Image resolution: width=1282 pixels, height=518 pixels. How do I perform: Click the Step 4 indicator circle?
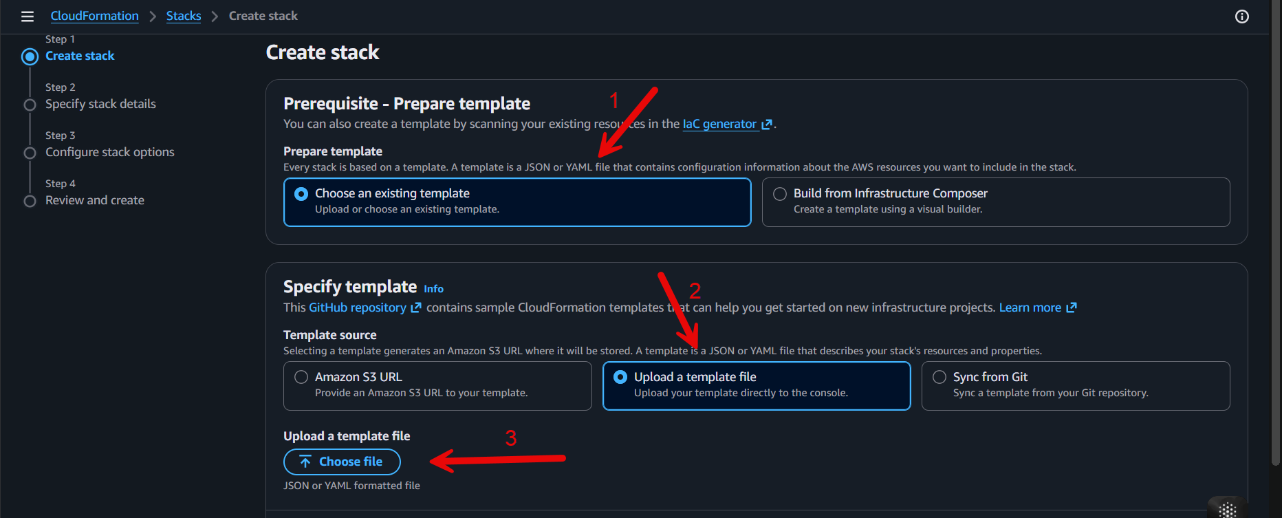pyautogui.click(x=30, y=201)
